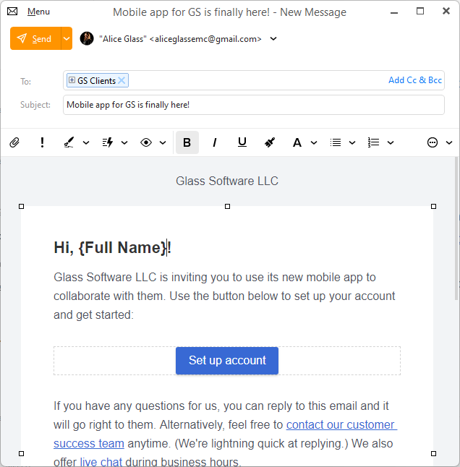Image resolution: width=460 pixels, height=467 pixels.
Task: Click the top-center selection handle of template
Action: [227, 207]
